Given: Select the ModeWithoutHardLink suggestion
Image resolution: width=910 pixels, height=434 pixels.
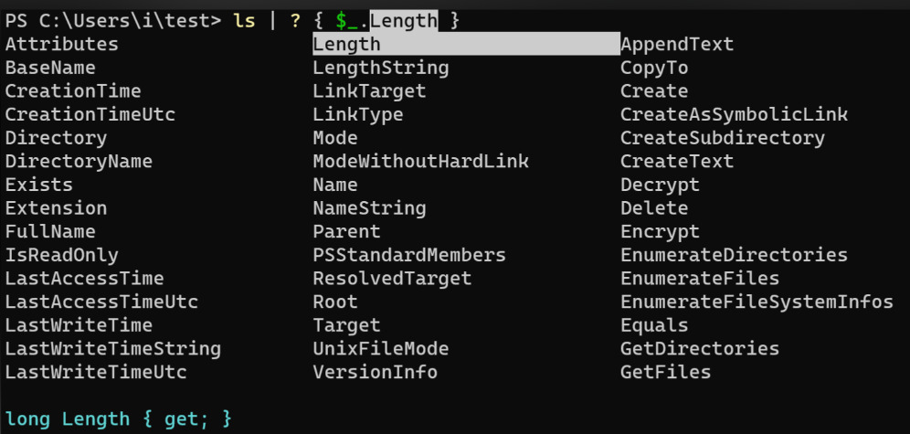Looking at the screenshot, I should [x=420, y=162].
